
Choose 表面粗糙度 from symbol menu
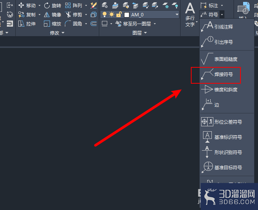coord(227,59)
